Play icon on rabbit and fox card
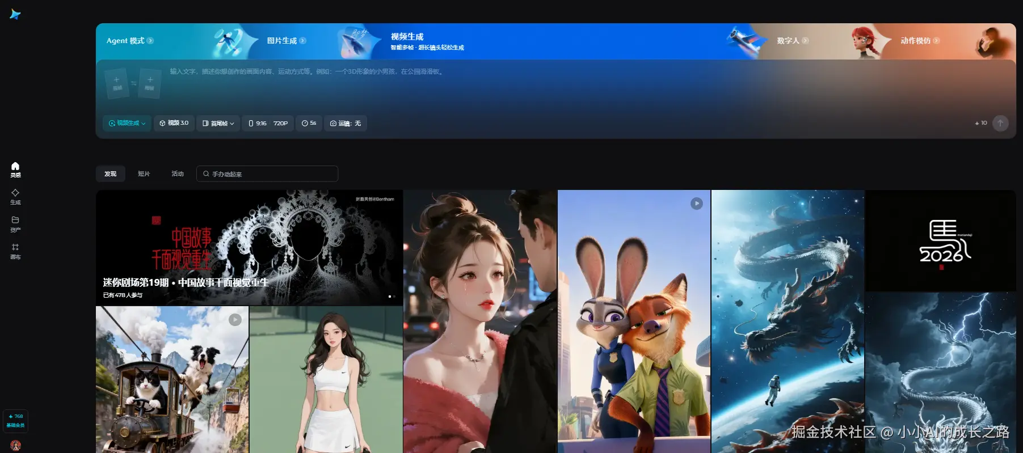This screenshot has height=453, width=1023. [x=697, y=204]
